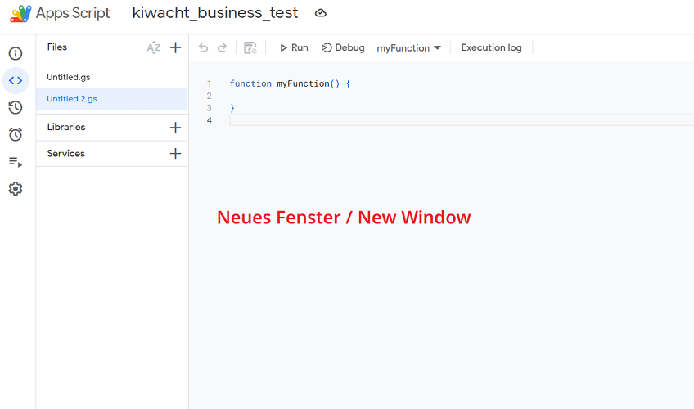Show the Execution log
Image resolution: width=694 pixels, height=409 pixels.
pos(491,47)
